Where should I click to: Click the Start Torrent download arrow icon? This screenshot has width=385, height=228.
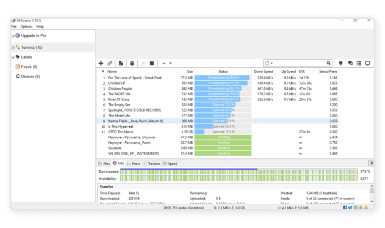[x=143, y=63]
